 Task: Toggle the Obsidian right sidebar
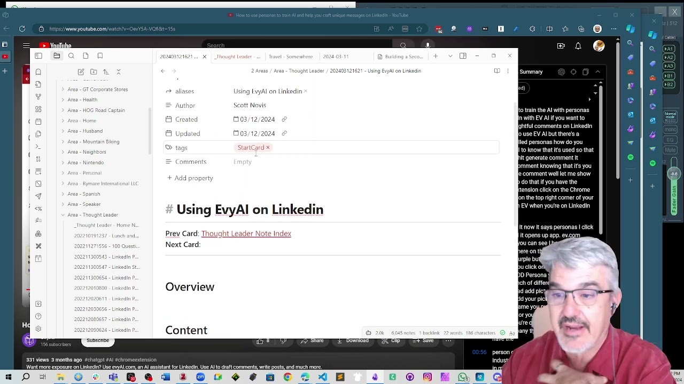tap(463, 56)
